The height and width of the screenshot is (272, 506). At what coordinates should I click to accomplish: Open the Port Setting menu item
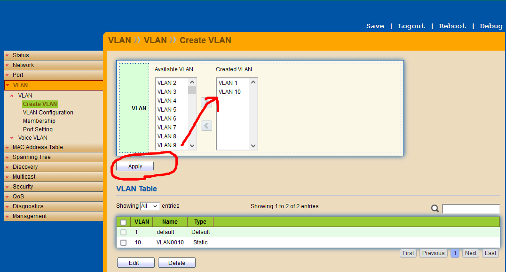pos(38,129)
